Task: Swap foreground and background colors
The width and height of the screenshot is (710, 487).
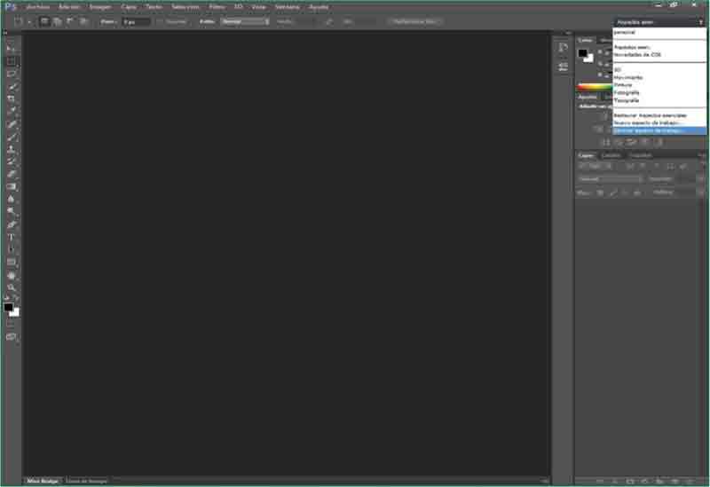Action: point(16,299)
